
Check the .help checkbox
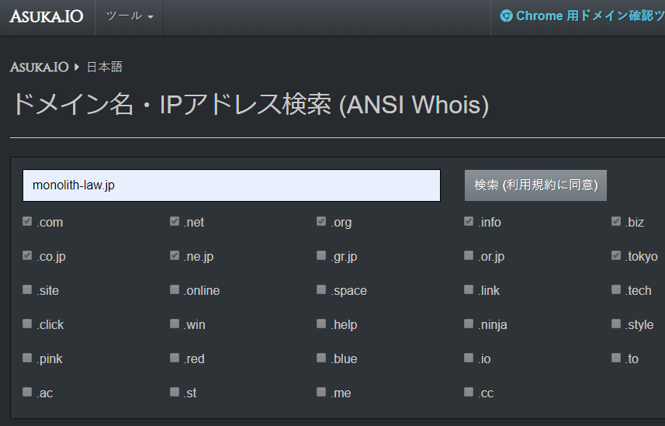pos(321,324)
